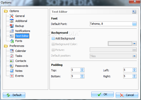Click the Top padding spinner arrows
Viewport: 141px width, 100px height.
(x=82, y=70)
